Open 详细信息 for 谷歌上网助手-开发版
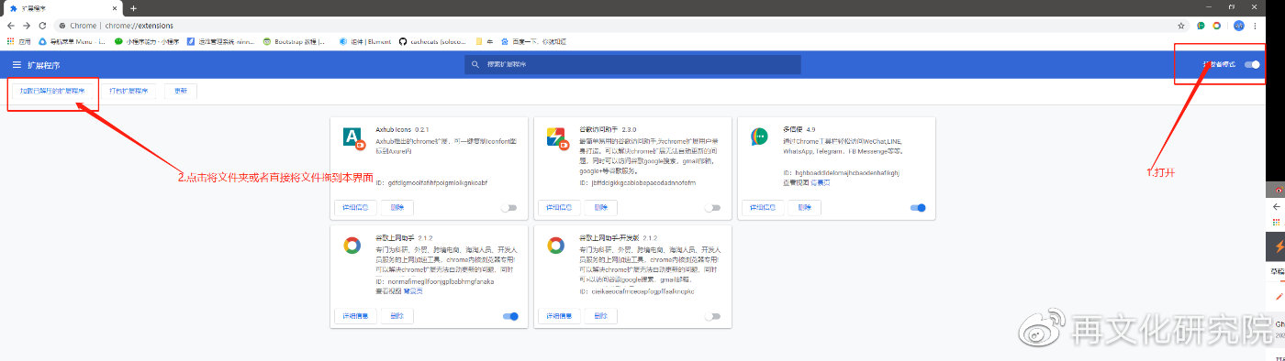1285x361 pixels. [559, 316]
